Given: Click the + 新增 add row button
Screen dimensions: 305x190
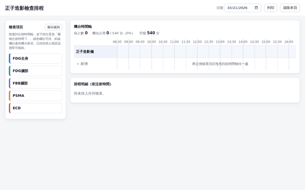Looking at the screenshot, I should (x=82, y=64).
